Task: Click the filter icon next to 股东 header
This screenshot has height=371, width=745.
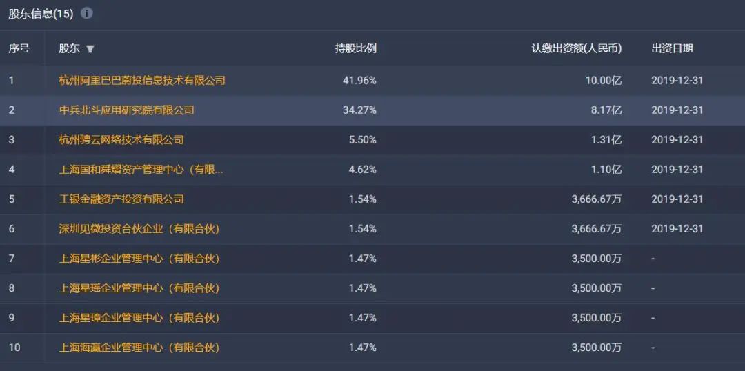Action: (x=90, y=49)
